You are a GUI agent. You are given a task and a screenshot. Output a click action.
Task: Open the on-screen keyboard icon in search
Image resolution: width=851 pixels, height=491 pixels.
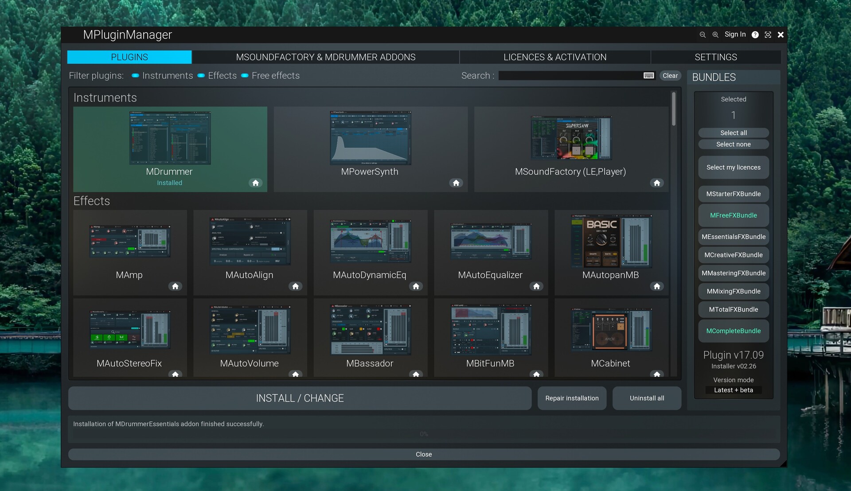point(649,75)
